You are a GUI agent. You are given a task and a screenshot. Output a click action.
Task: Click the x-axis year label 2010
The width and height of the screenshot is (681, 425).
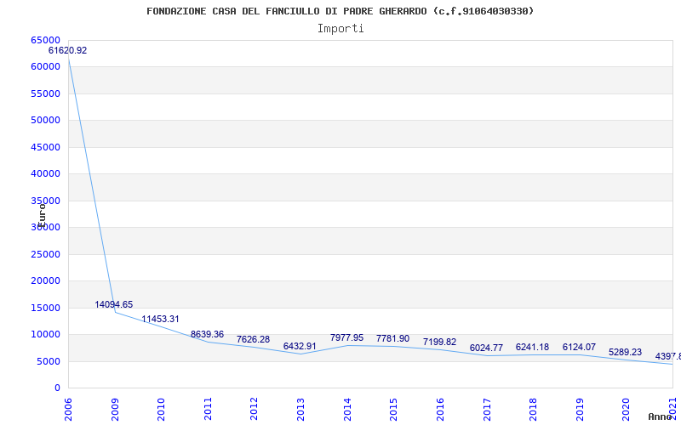(x=161, y=410)
